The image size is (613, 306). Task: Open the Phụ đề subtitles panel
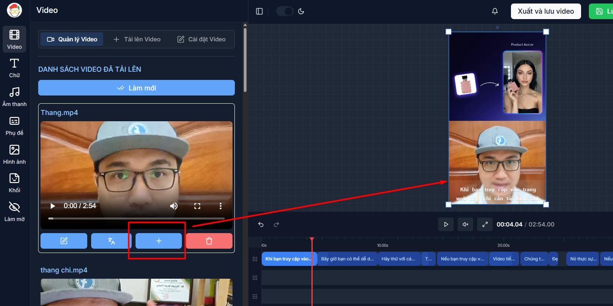pyautogui.click(x=14, y=126)
